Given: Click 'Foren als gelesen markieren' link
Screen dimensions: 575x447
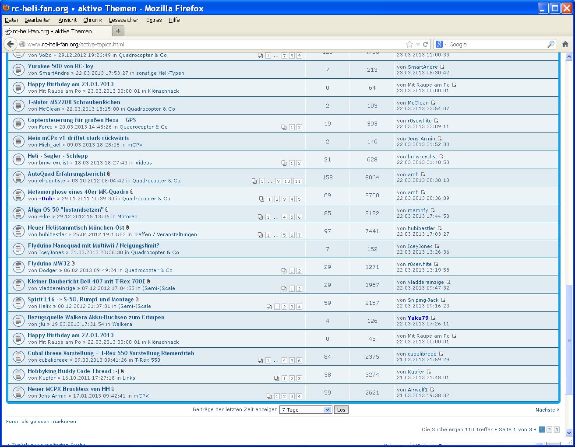Looking at the screenshot, I should click(41, 422).
